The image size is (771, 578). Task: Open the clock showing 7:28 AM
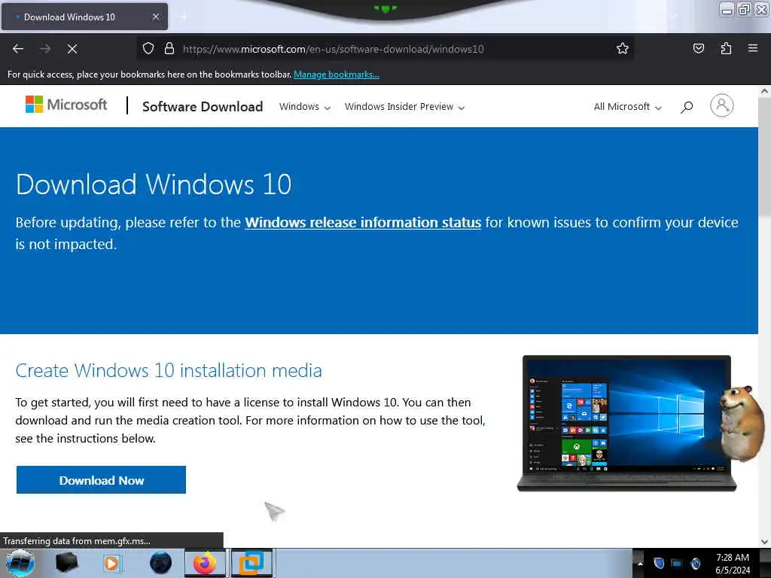pos(733,563)
